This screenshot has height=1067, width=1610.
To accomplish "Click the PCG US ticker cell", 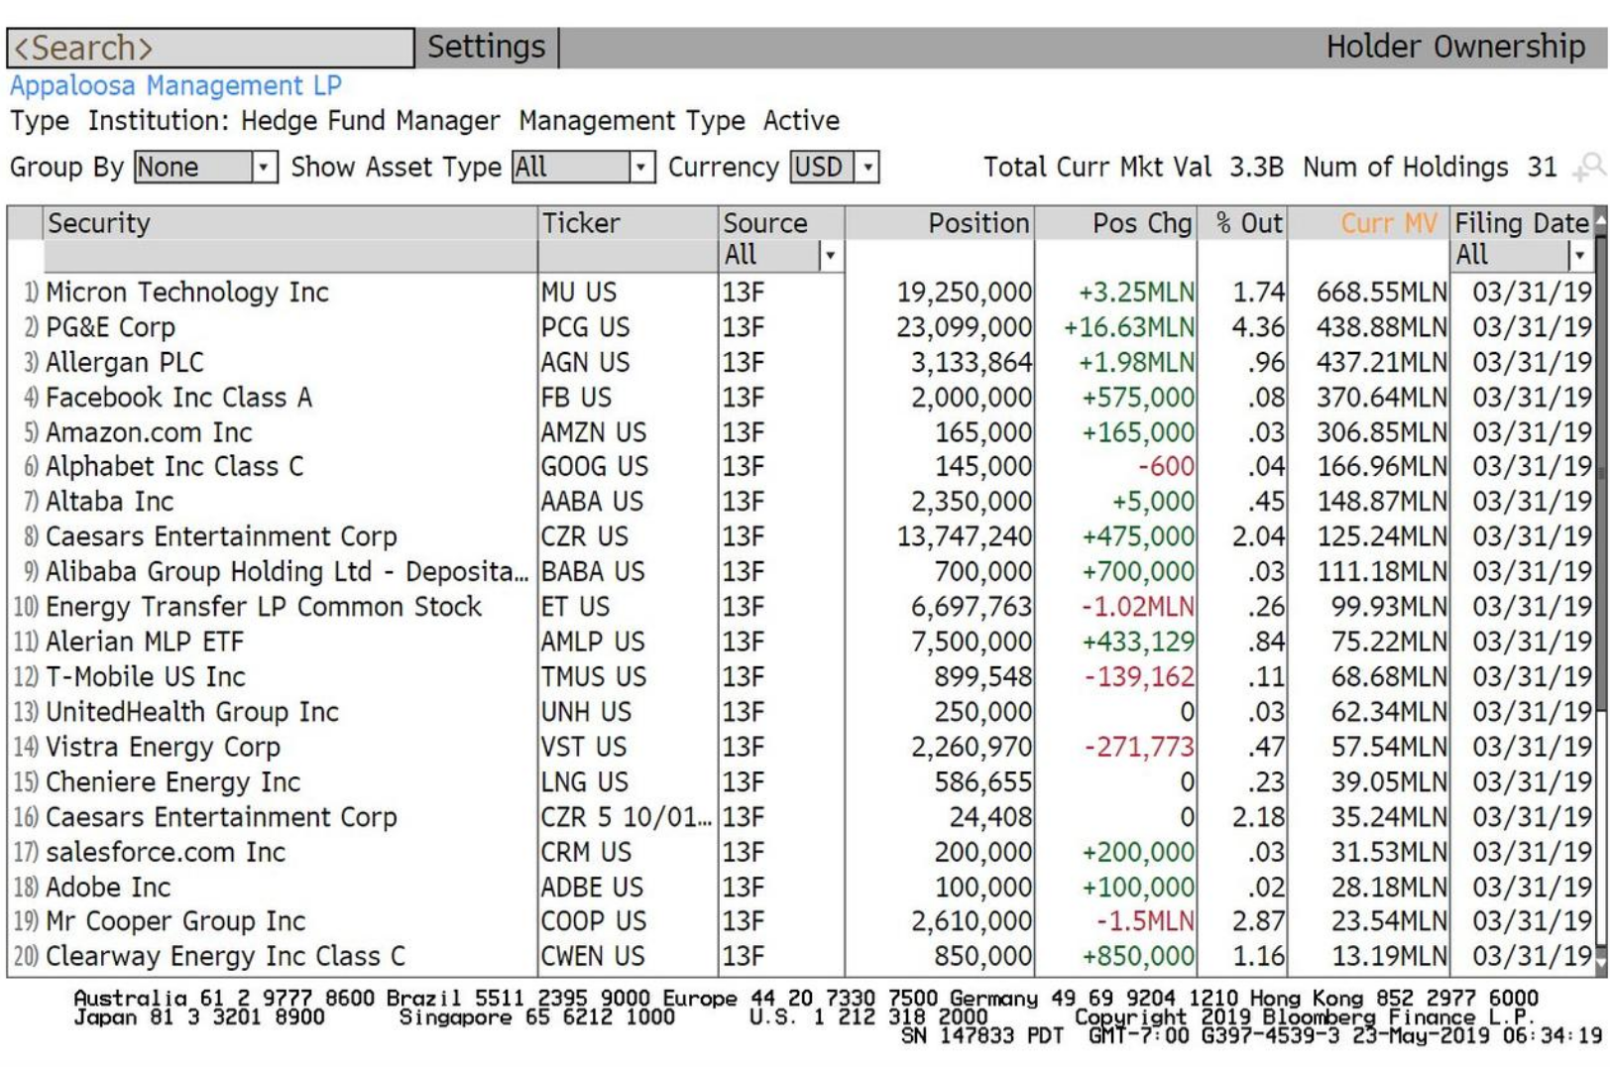I will tap(585, 327).
